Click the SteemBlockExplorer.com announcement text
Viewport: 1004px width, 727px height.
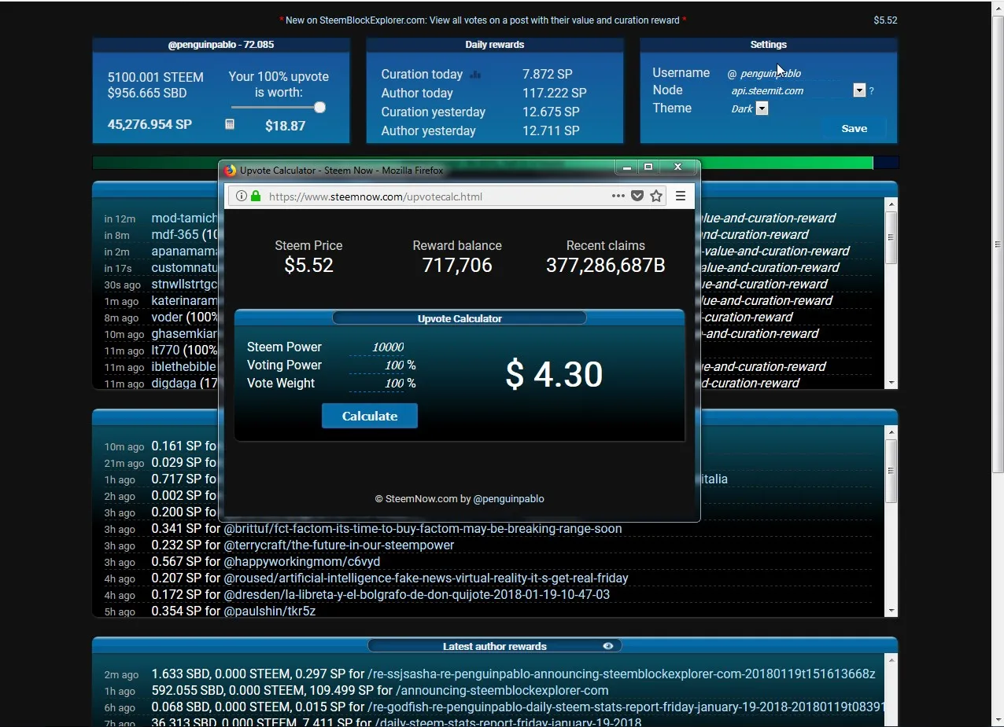click(x=482, y=20)
